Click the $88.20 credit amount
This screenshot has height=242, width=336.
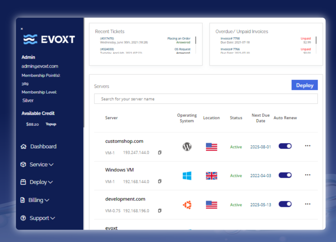pyautogui.click(x=32, y=124)
